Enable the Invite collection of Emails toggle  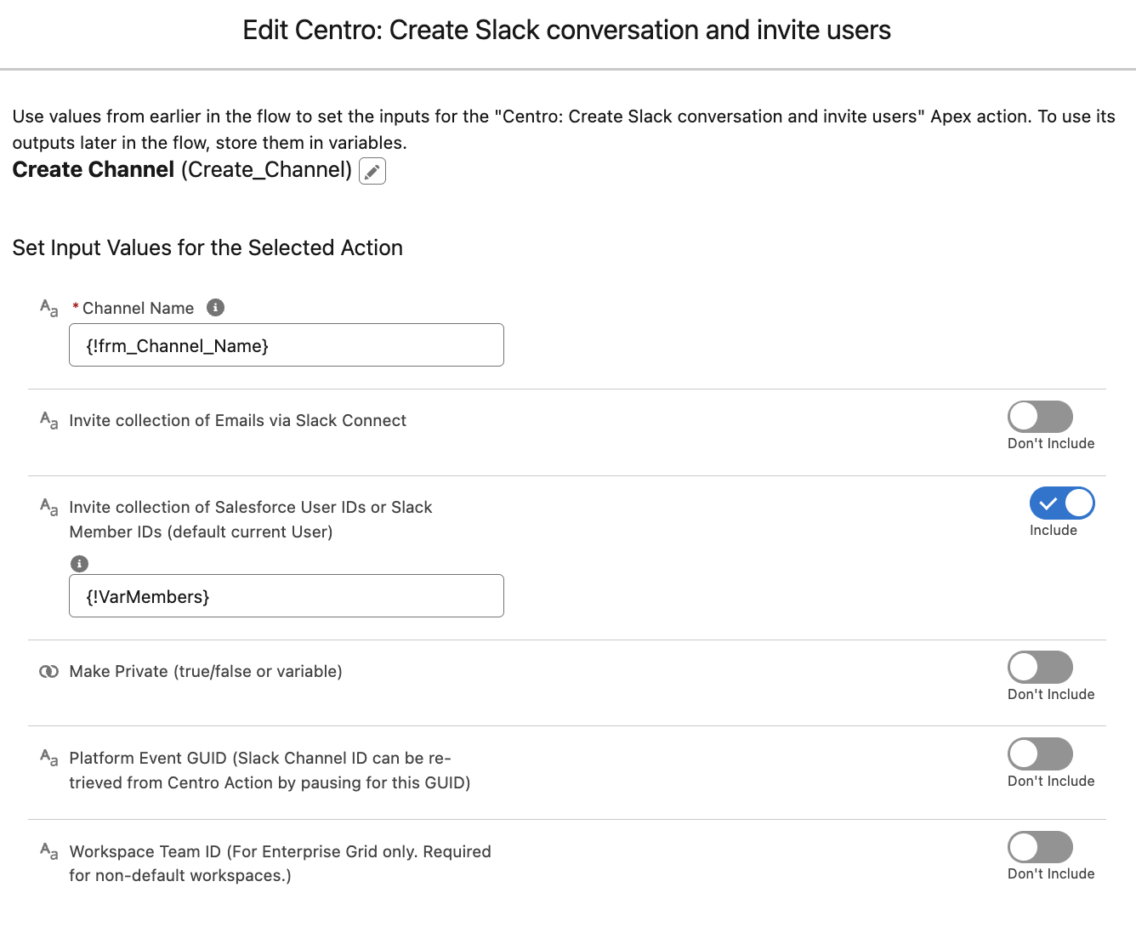click(1040, 417)
